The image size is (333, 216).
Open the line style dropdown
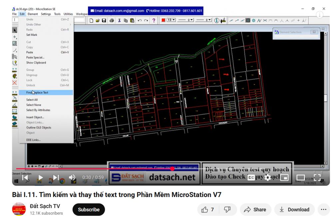tap(186, 20)
